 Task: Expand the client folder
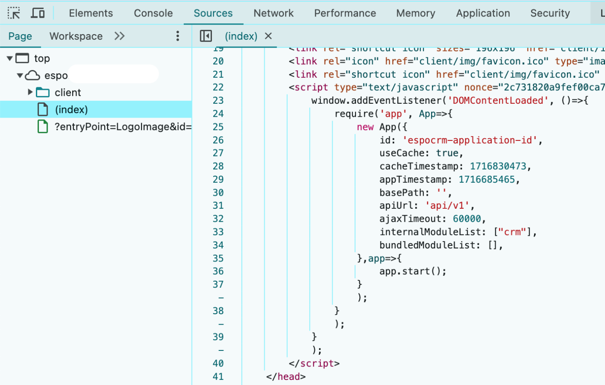click(x=30, y=92)
